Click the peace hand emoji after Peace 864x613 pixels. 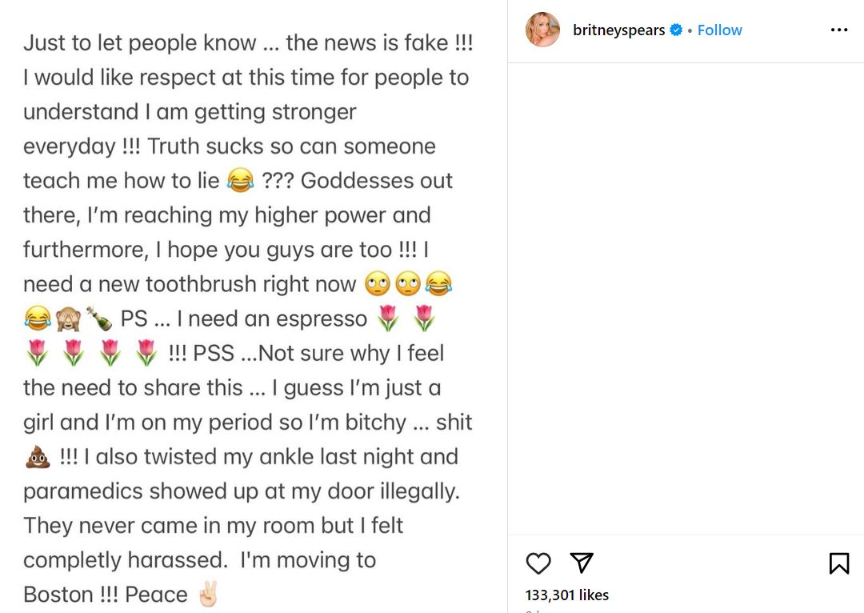[x=208, y=595]
